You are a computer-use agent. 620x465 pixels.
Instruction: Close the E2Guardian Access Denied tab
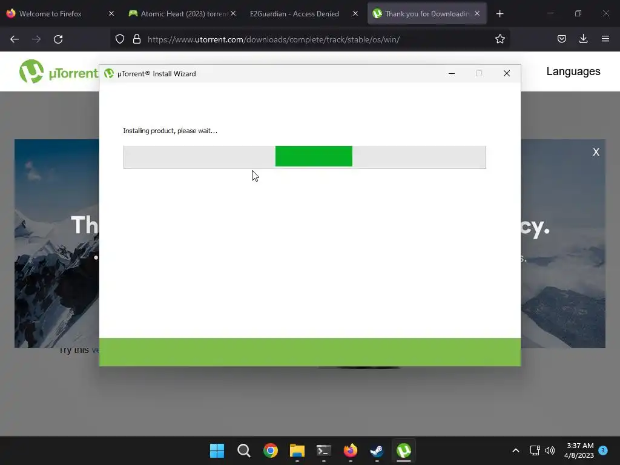[x=355, y=14]
